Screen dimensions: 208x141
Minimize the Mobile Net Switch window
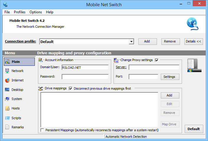click(181, 4)
